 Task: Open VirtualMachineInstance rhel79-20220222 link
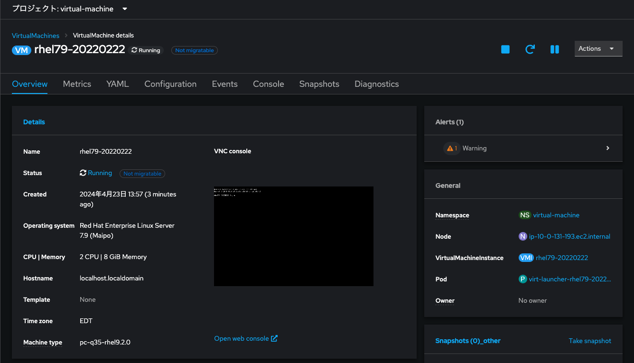pos(562,258)
